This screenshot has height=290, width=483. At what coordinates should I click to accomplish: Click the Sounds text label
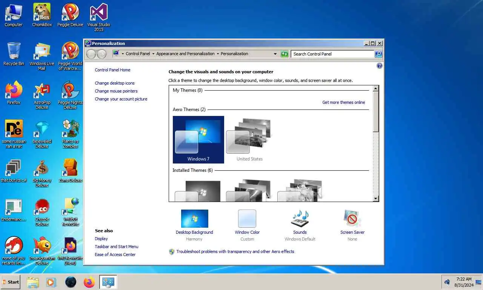click(300, 232)
